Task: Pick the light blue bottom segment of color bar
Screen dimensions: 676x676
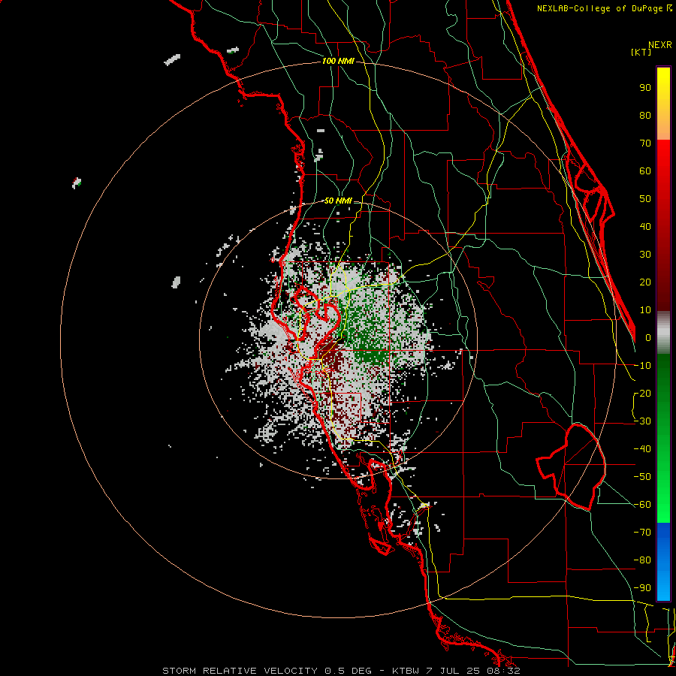Action: tap(663, 585)
